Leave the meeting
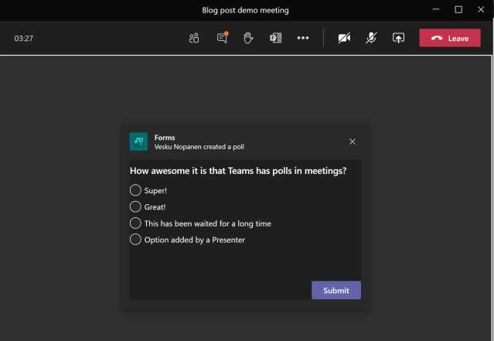The height and width of the screenshot is (341, 494). pos(450,38)
